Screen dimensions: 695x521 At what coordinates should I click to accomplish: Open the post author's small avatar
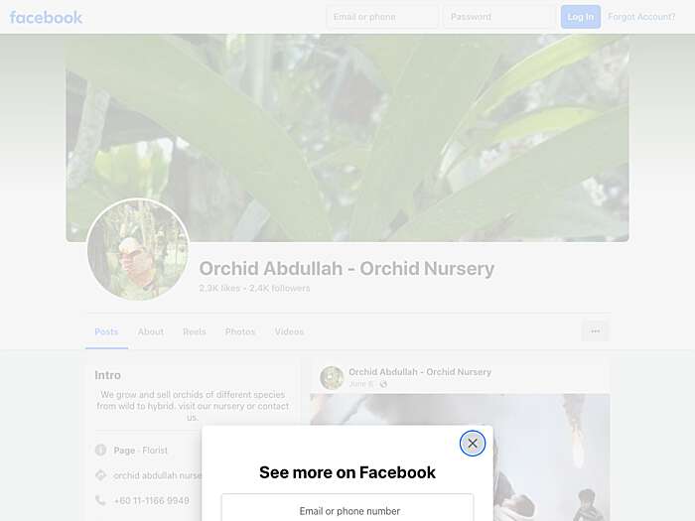click(x=332, y=377)
